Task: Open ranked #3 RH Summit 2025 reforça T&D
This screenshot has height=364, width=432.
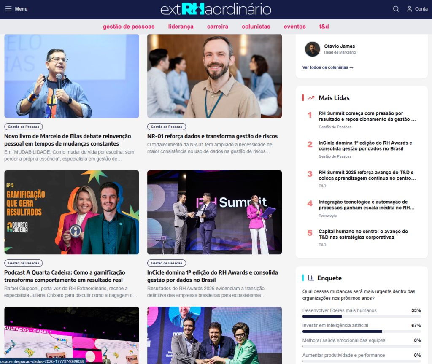Action: (367, 175)
